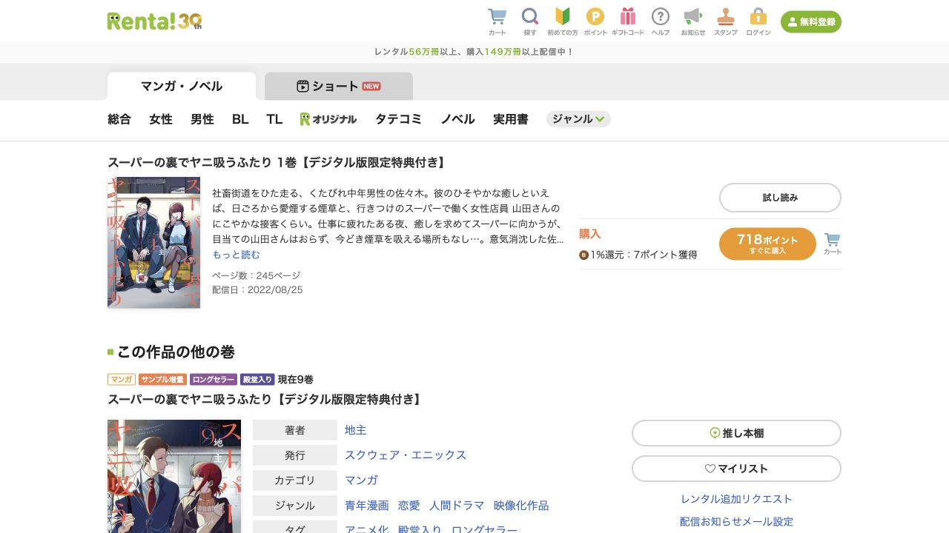
Task: Open the 恋愛 genre link
Action: pyautogui.click(x=409, y=506)
